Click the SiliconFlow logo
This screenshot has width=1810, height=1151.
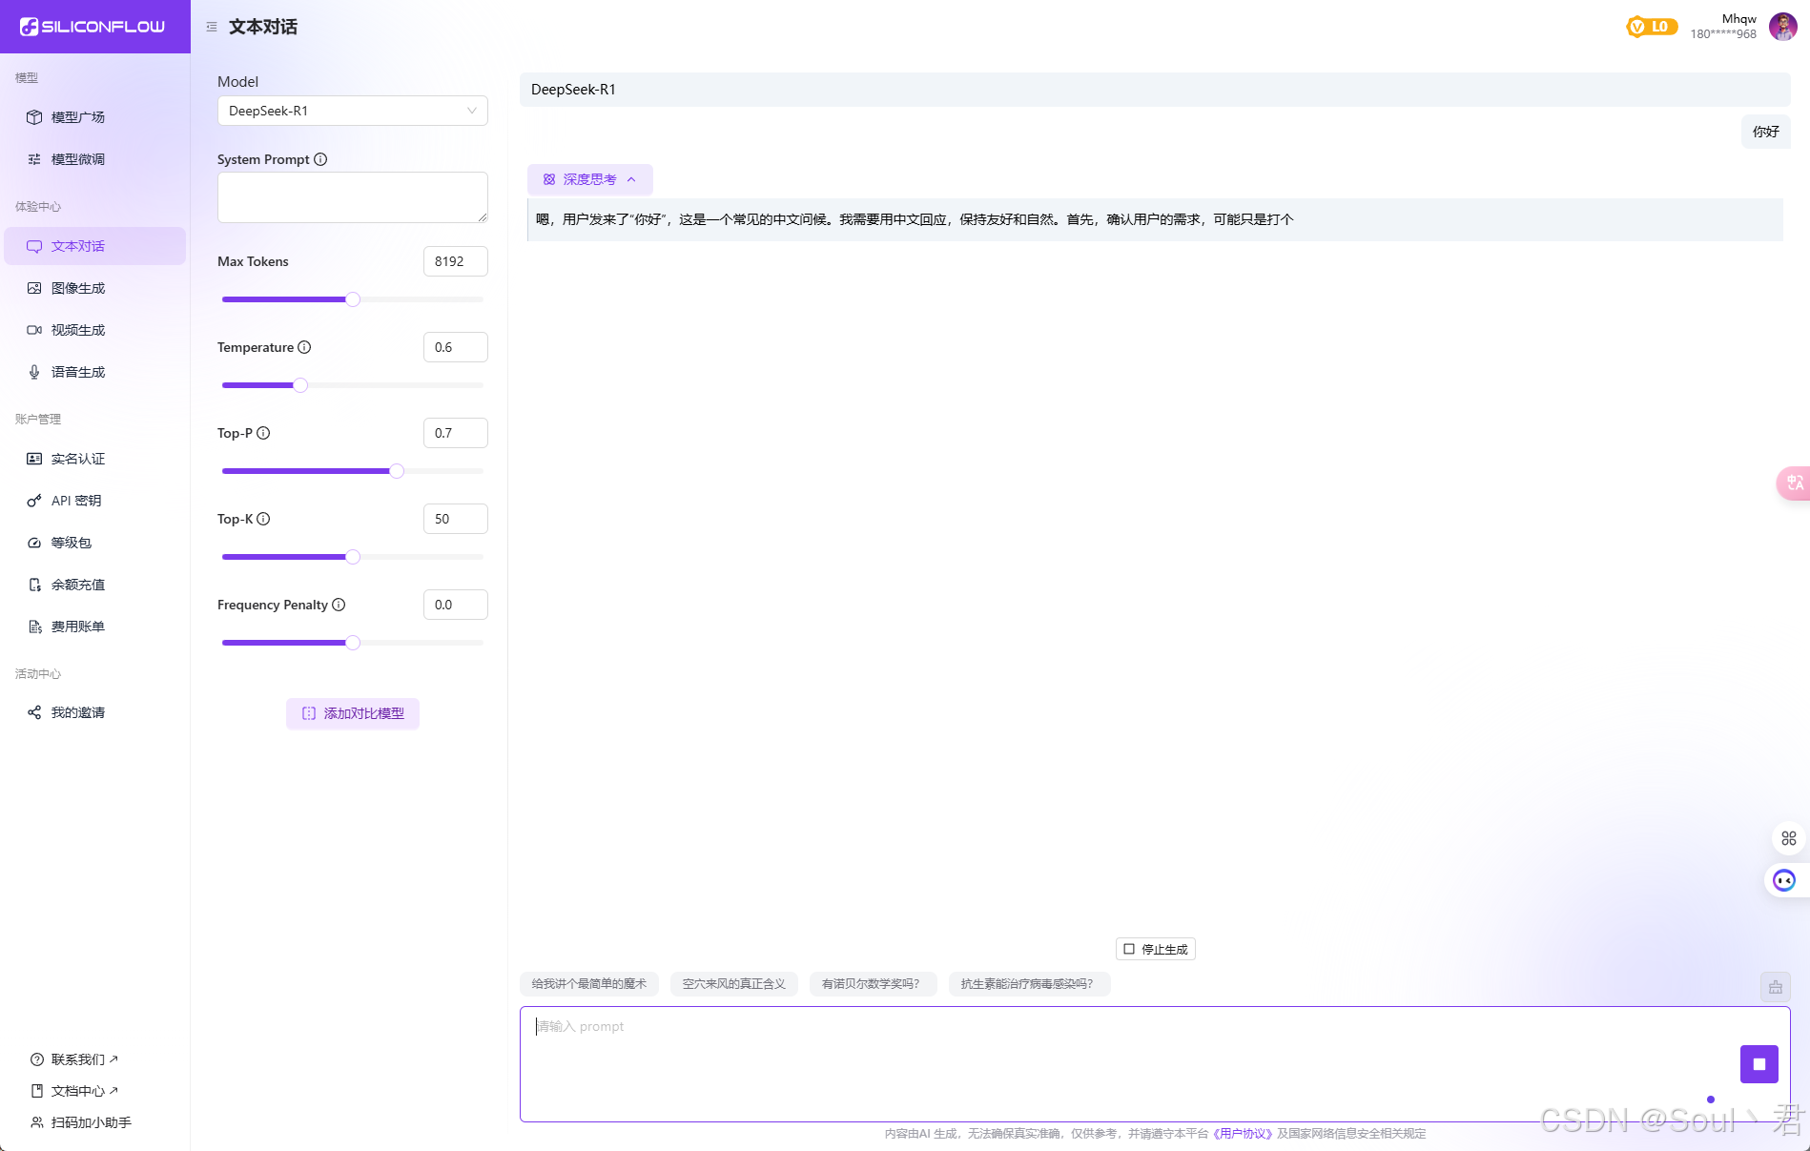[x=93, y=27]
